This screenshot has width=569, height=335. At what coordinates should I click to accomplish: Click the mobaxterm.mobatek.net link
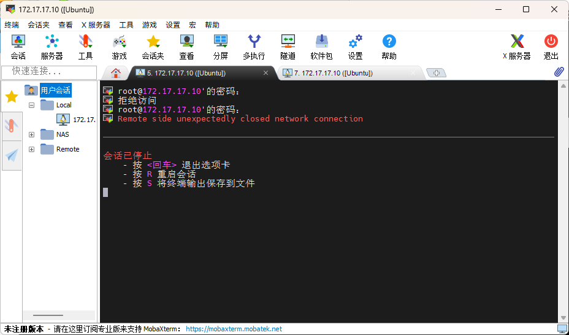point(234,329)
